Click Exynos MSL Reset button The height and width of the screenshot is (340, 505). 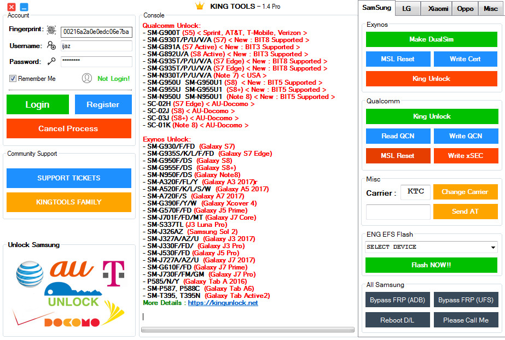point(398,59)
